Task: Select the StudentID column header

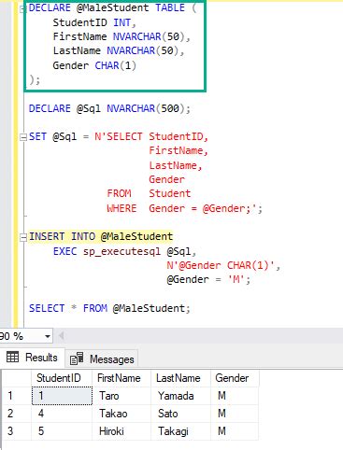Action: (62, 378)
